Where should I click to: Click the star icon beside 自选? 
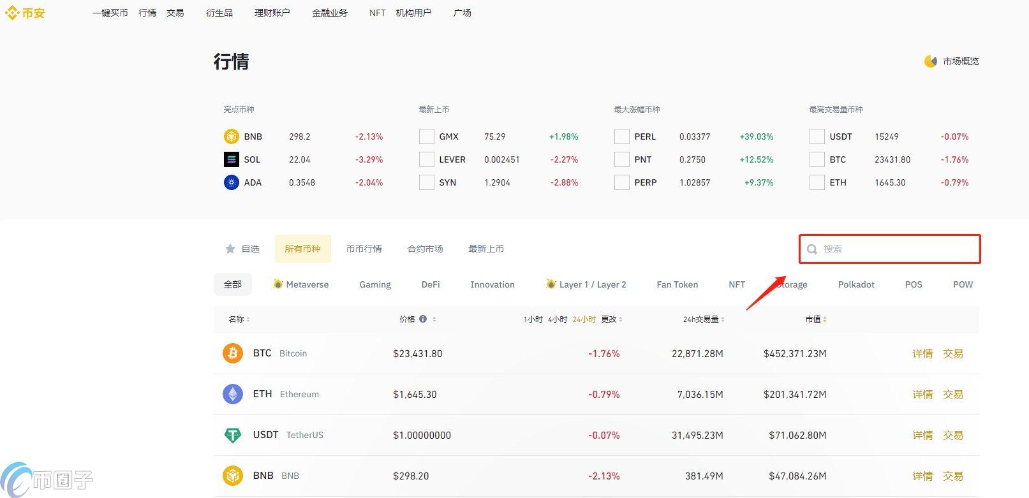230,249
